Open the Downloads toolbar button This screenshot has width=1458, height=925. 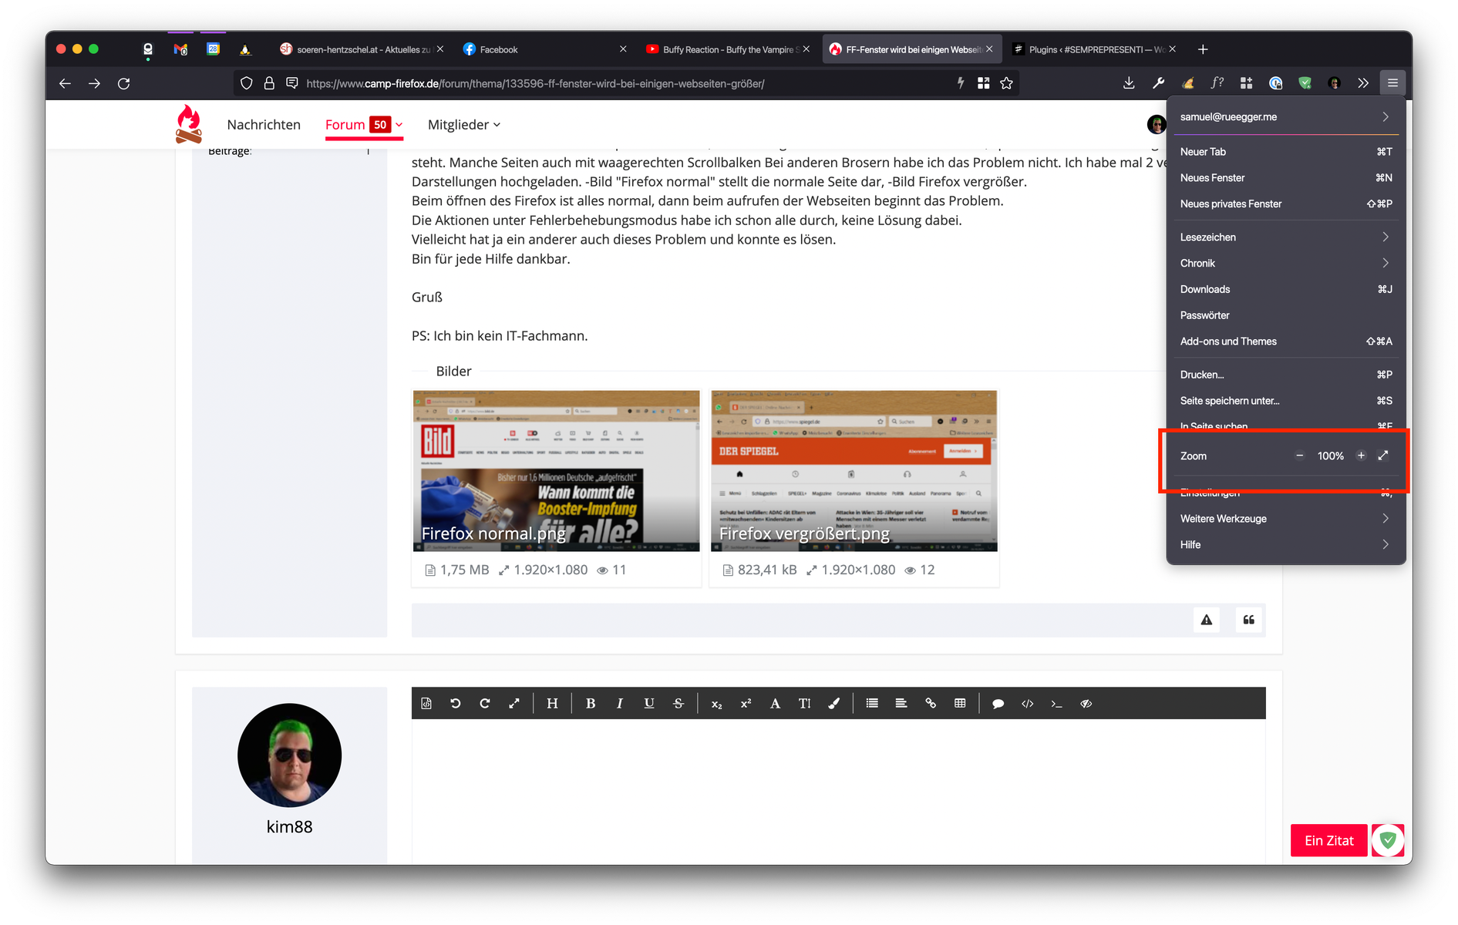pos(1129,83)
